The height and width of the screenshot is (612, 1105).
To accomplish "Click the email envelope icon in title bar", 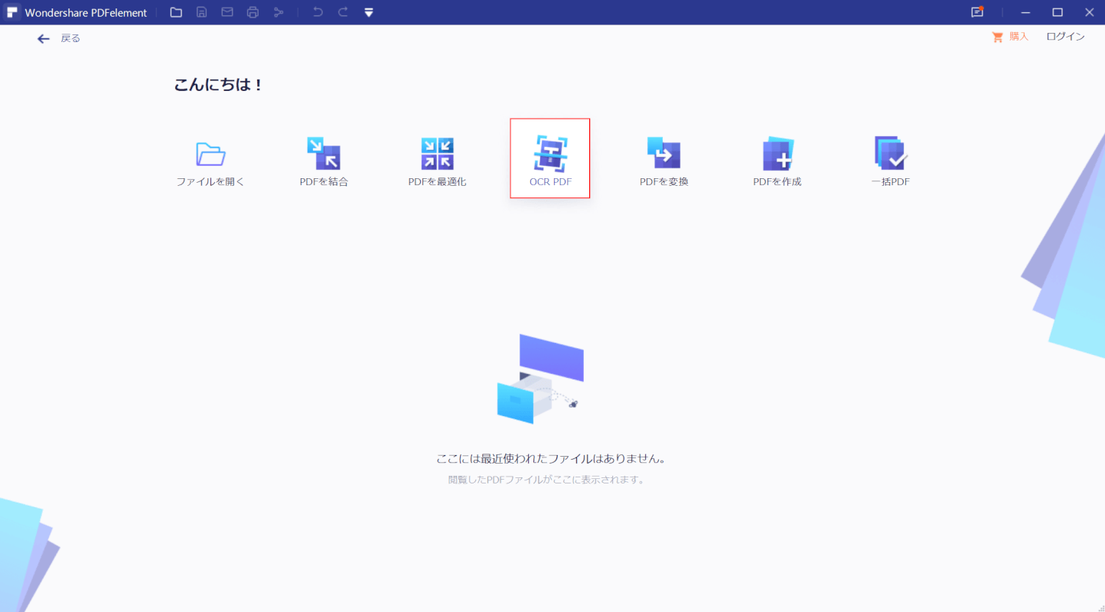I will pyautogui.click(x=227, y=12).
